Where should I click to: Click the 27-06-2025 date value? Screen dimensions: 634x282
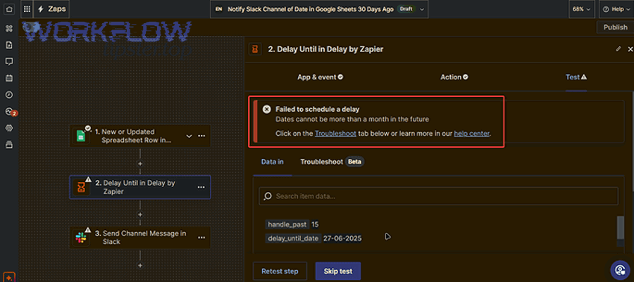tap(342, 238)
